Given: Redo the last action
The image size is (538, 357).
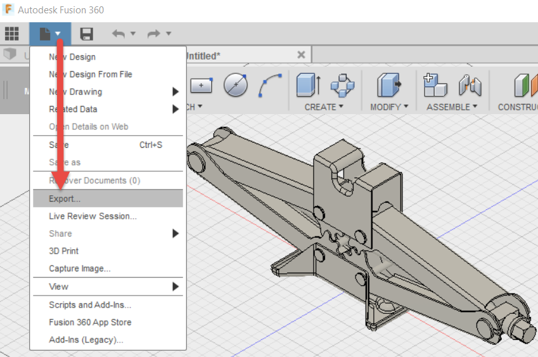Looking at the screenshot, I should (x=153, y=34).
